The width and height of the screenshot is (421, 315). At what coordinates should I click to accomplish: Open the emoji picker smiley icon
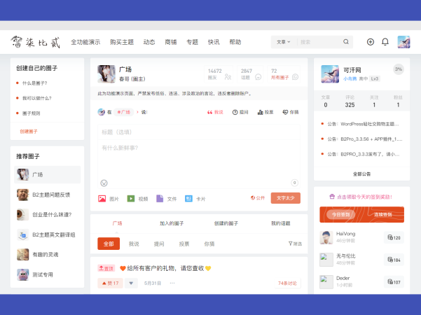pos(104,183)
